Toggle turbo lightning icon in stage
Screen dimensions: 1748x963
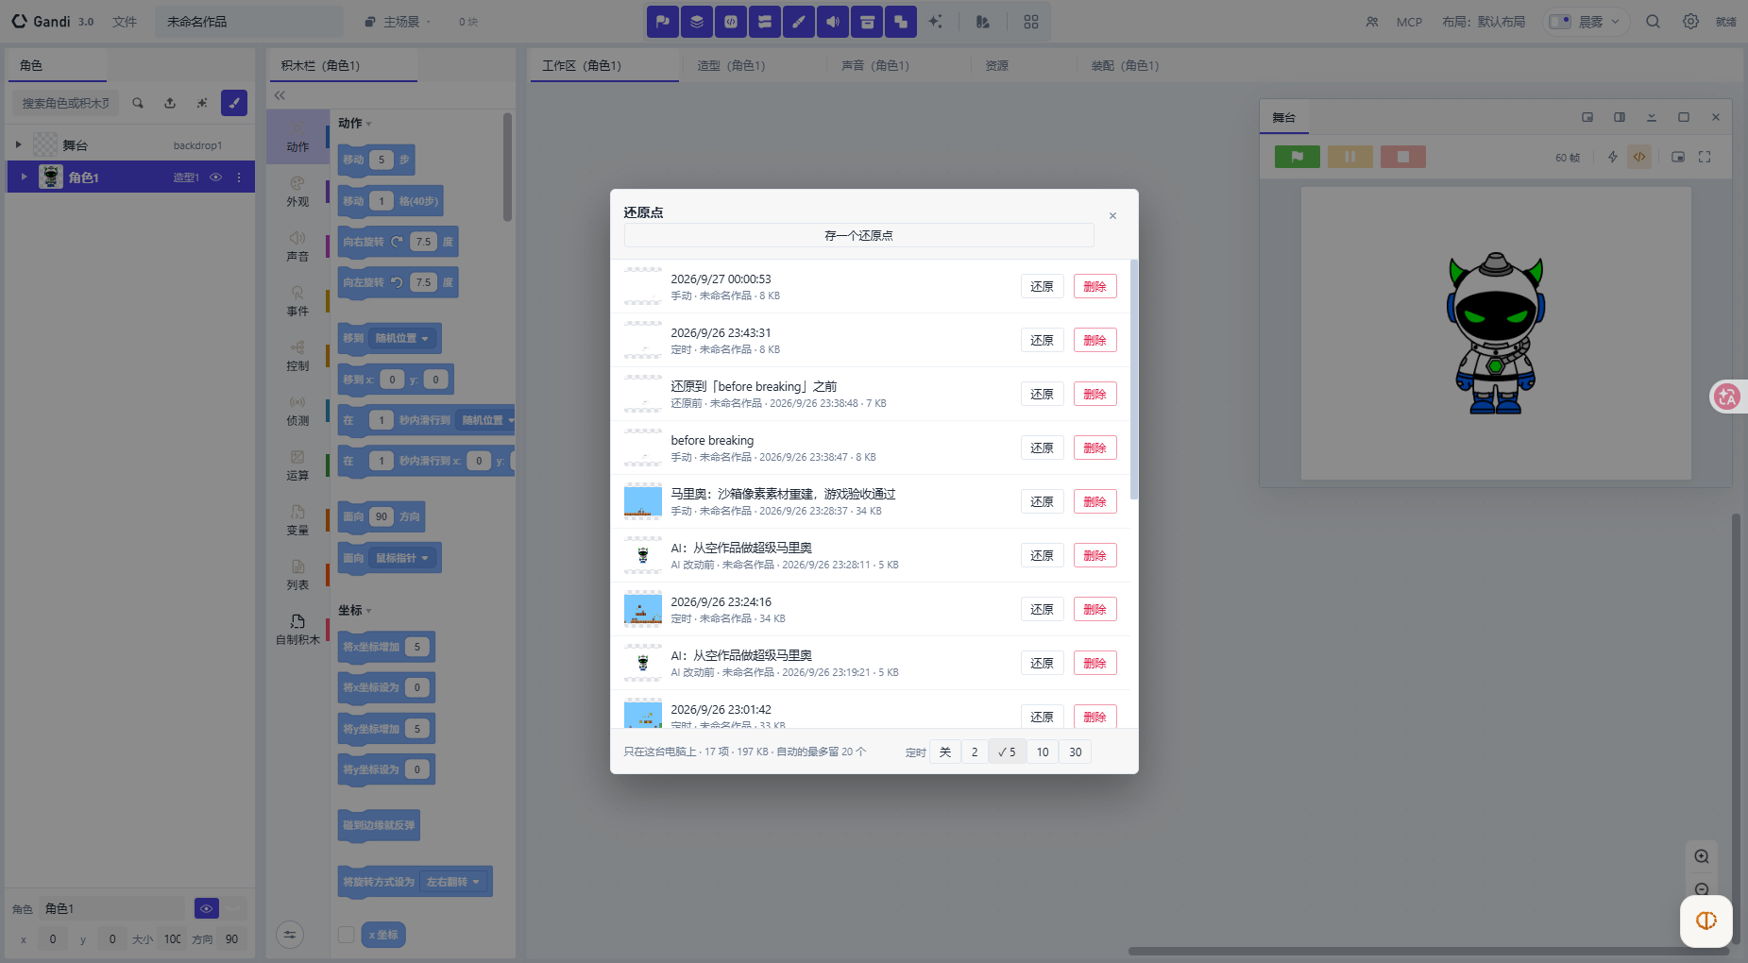coord(1613,157)
